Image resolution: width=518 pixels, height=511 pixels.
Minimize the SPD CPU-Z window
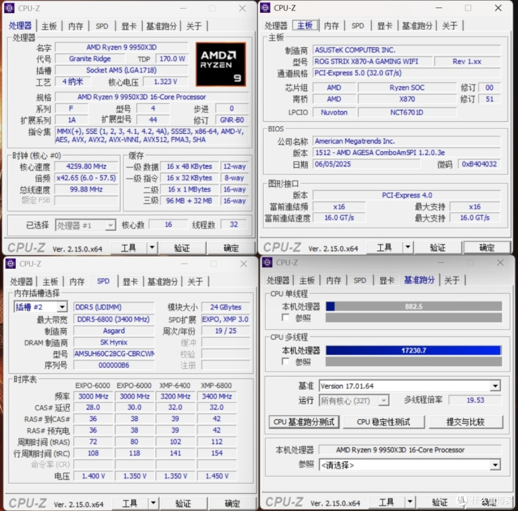tap(184, 264)
